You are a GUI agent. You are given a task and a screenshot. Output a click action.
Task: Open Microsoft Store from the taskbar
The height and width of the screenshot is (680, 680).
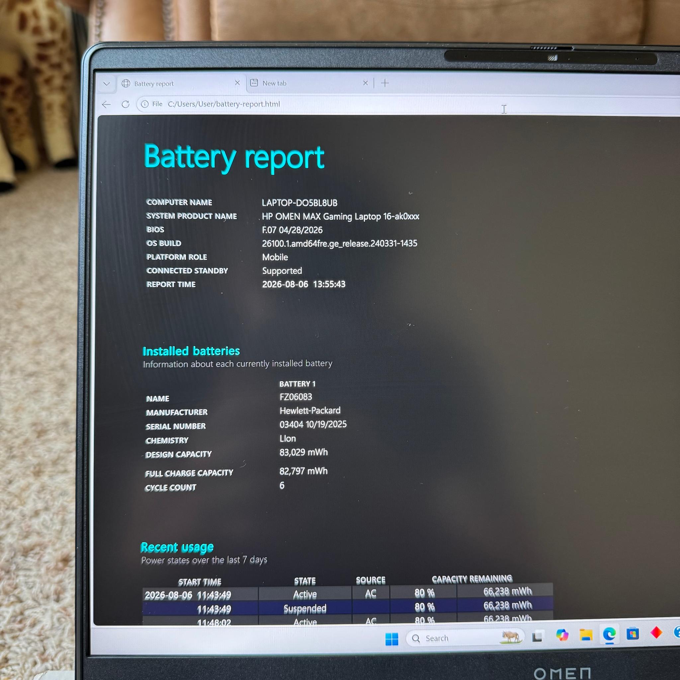point(633,634)
